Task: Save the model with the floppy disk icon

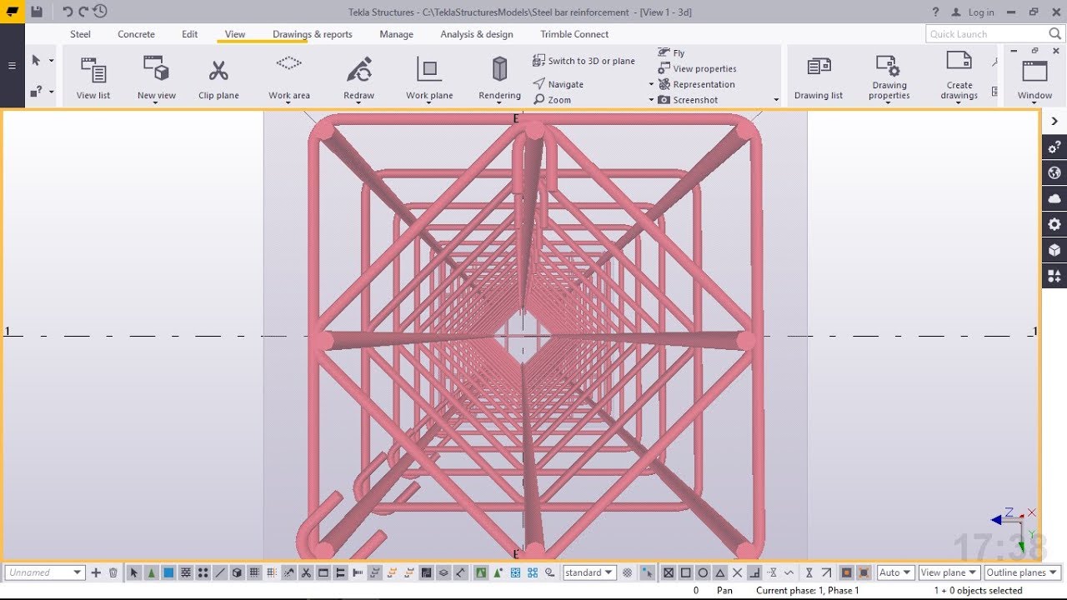Action: pos(37,12)
